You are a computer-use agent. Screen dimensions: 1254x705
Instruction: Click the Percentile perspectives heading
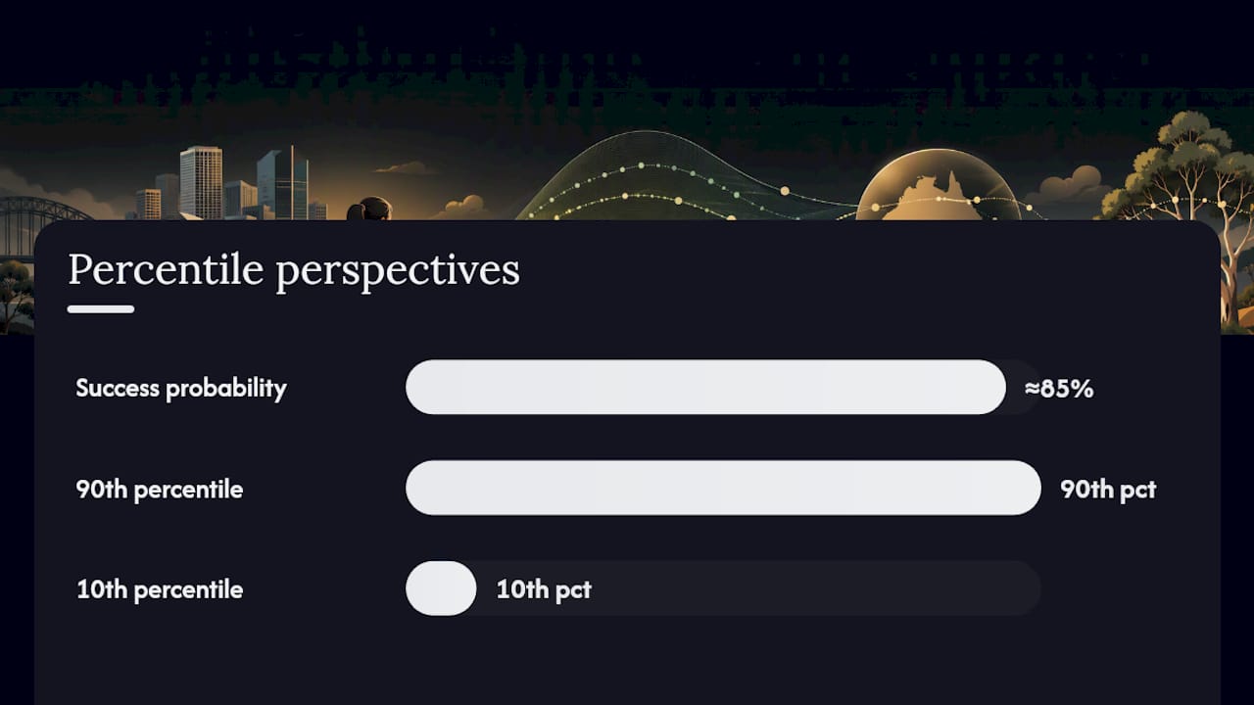294,270
